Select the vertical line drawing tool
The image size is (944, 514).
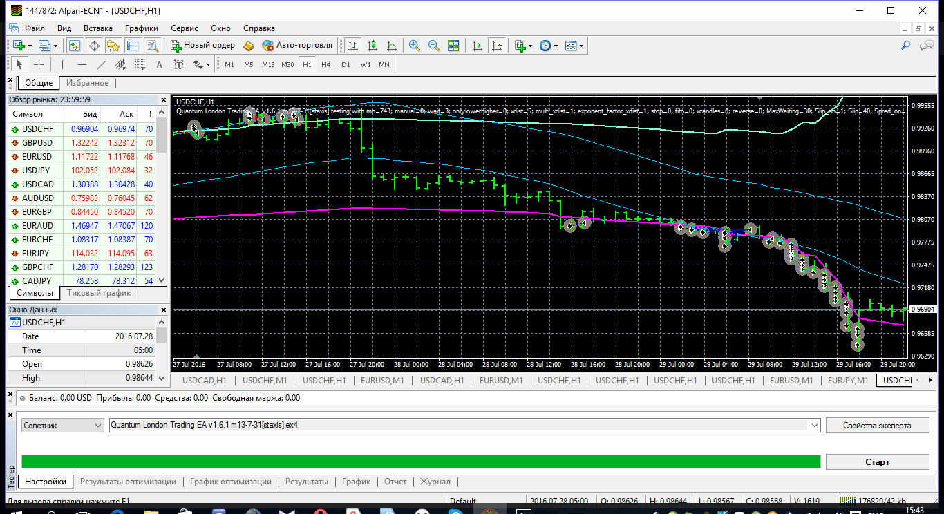tap(62, 64)
